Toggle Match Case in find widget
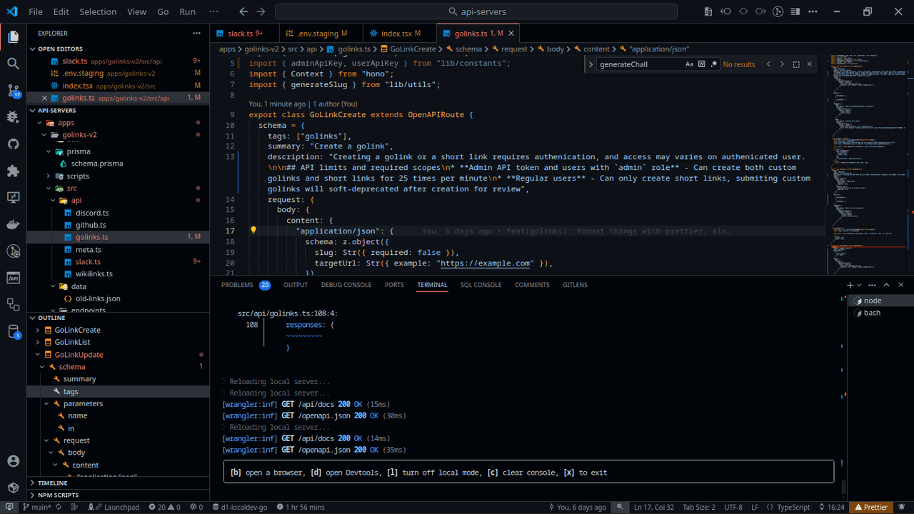Image resolution: width=914 pixels, height=514 pixels. coord(689,64)
